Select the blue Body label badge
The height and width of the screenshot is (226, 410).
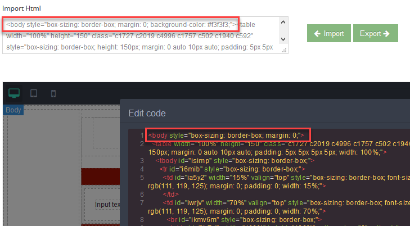tap(13, 110)
